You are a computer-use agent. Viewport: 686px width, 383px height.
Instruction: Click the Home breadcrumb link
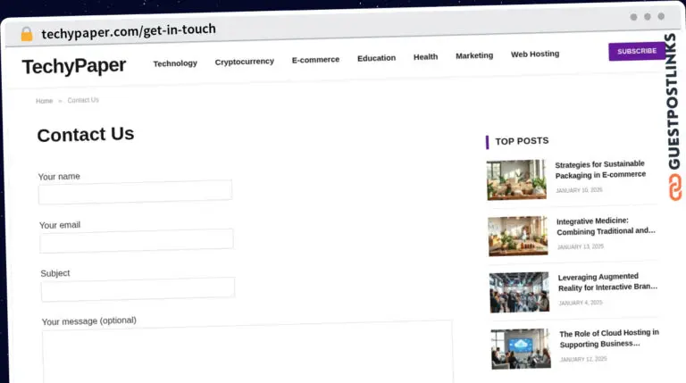[x=44, y=101]
